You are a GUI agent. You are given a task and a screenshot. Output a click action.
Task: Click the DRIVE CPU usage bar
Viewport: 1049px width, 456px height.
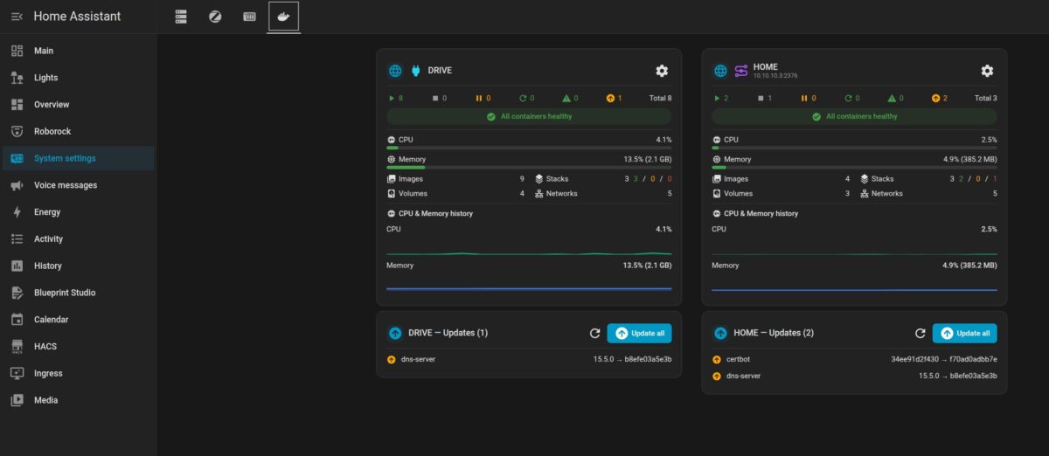[529, 149]
